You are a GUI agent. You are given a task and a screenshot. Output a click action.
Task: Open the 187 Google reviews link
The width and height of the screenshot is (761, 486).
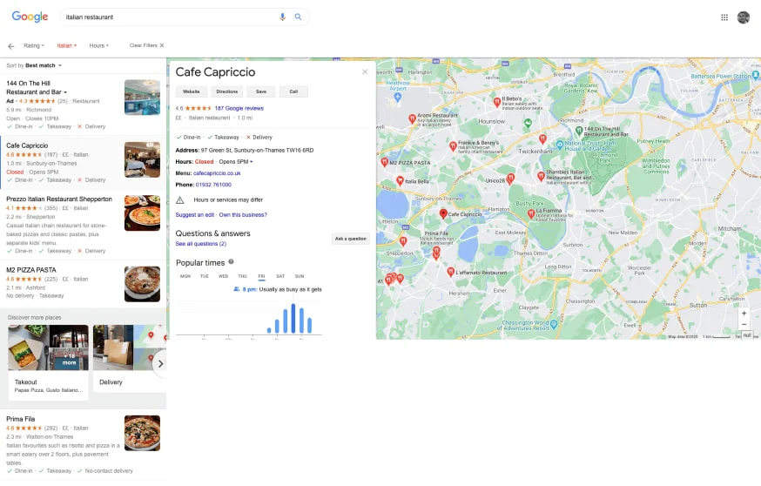(239, 108)
